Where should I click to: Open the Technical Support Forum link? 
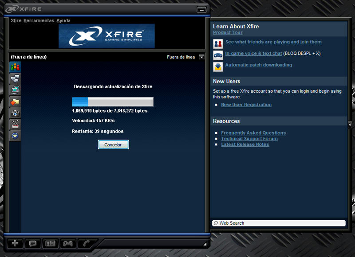249,139
